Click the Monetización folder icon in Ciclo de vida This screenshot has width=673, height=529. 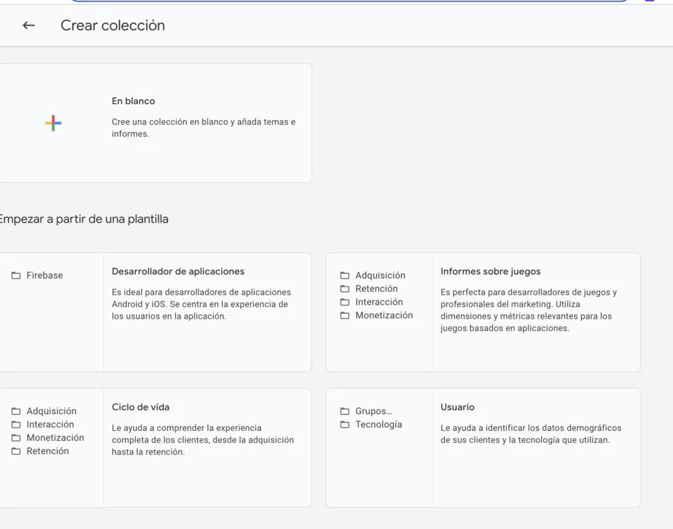tap(16, 438)
